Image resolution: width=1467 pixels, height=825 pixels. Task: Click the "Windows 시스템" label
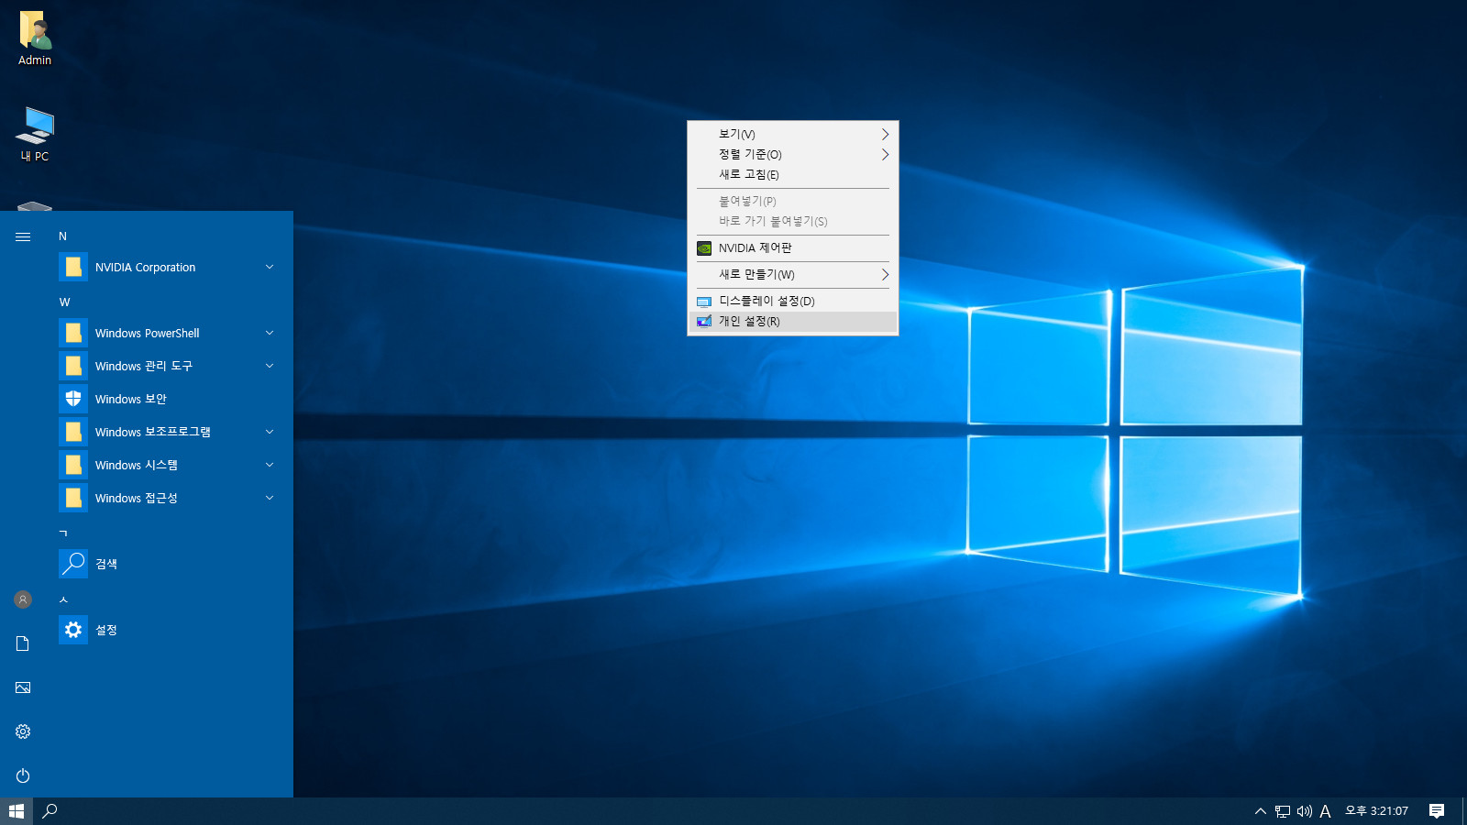(x=137, y=465)
